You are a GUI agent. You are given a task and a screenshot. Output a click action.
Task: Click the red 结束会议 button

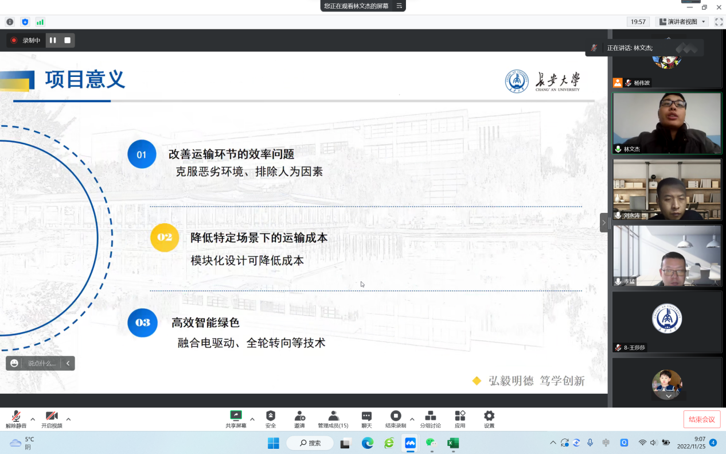701,420
